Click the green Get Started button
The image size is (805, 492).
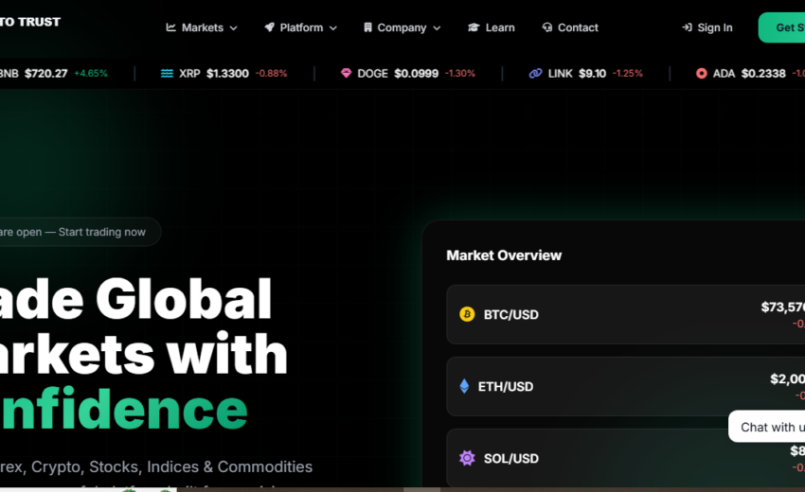[x=781, y=27]
